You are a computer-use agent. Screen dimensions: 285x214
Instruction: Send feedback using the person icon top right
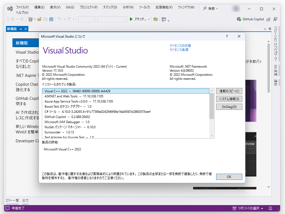275,19
